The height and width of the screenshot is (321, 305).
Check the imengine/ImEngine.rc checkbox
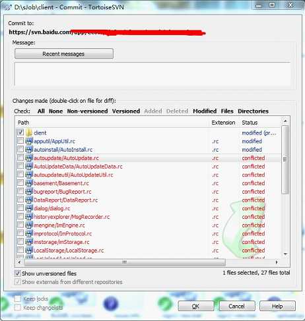[20, 225]
